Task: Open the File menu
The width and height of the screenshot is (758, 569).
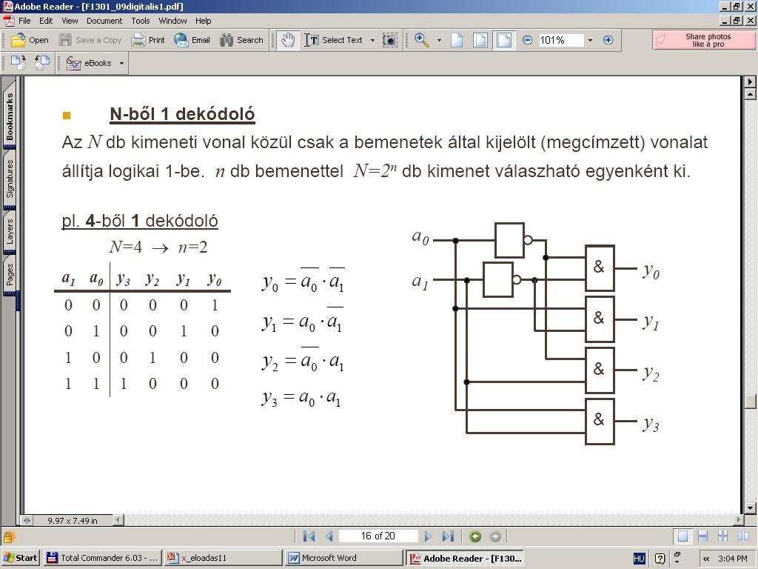Action: point(24,21)
